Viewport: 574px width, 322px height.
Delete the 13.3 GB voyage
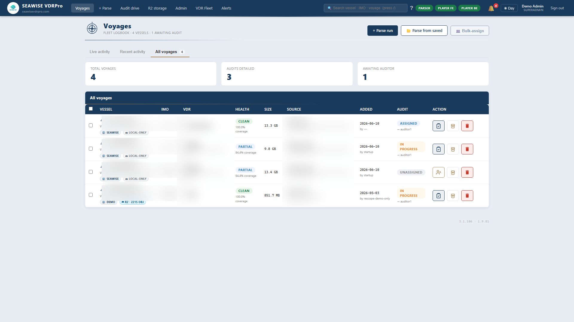[467, 126]
